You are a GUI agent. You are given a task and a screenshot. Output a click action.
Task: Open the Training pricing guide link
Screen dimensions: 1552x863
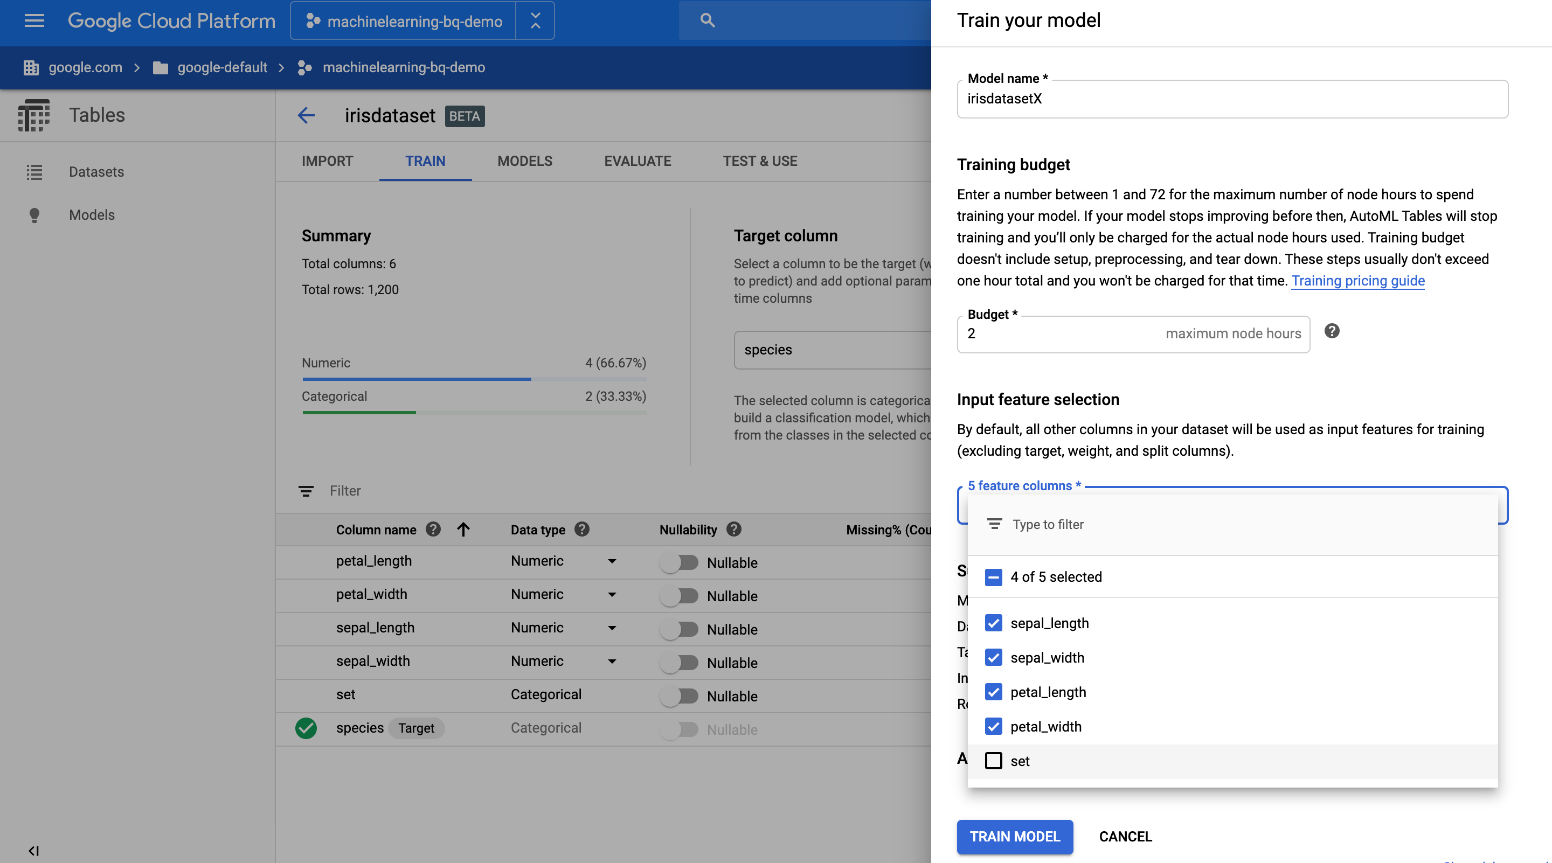point(1357,281)
